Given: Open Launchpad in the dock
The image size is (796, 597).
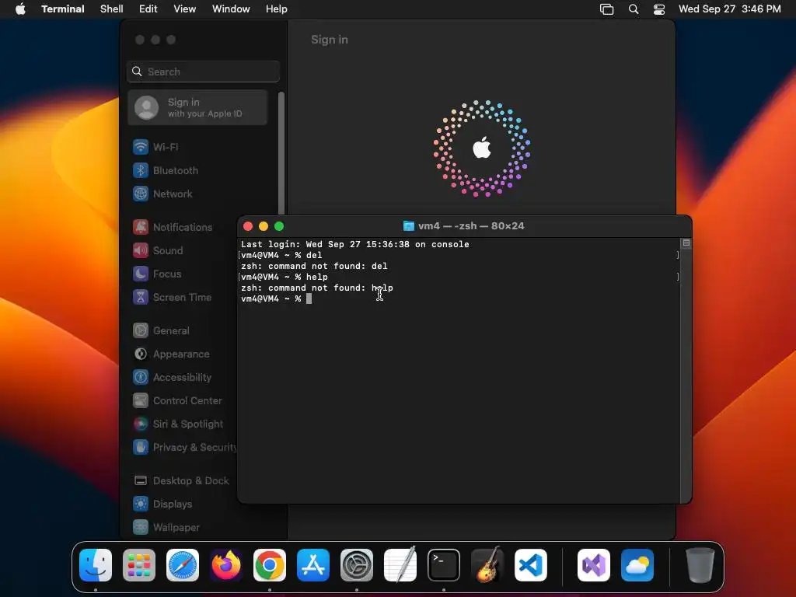Looking at the screenshot, I should point(139,565).
